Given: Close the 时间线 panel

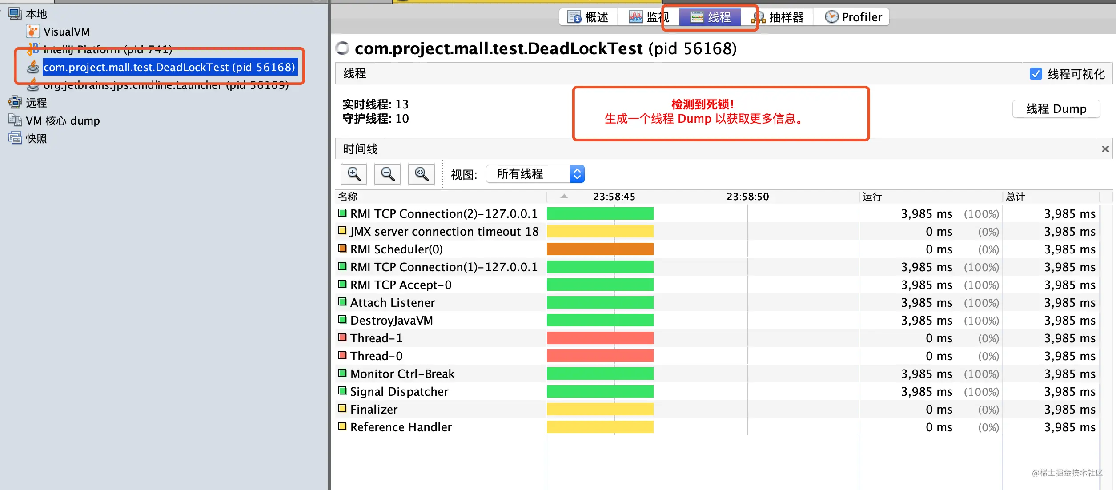Looking at the screenshot, I should click(x=1105, y=149).
